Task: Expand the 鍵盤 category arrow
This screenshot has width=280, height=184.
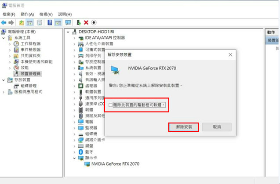Action: [74, 146]
